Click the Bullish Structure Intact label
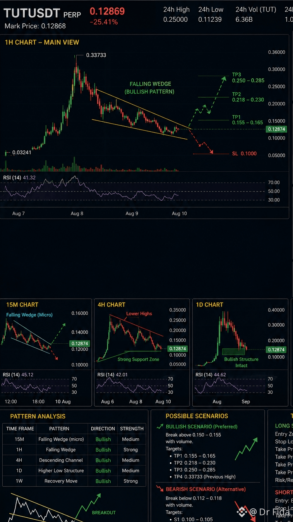This screenshot has height=522, width=293. [241, 362]
